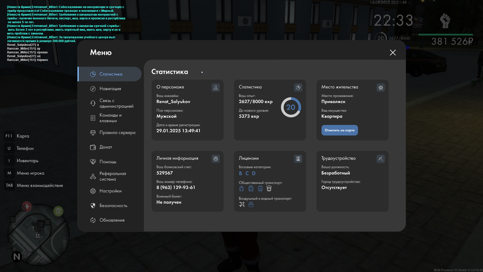Click the red medical cross on minimap
483x272 pixels.
[x=26, y=207]
